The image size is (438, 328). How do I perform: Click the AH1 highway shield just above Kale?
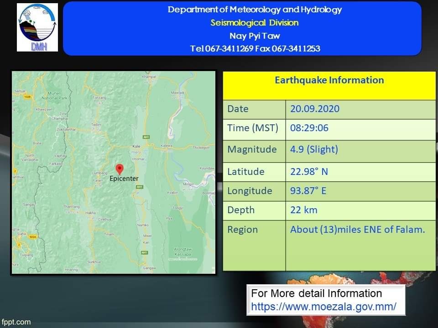pyautogui.click(x=146, y=137)
